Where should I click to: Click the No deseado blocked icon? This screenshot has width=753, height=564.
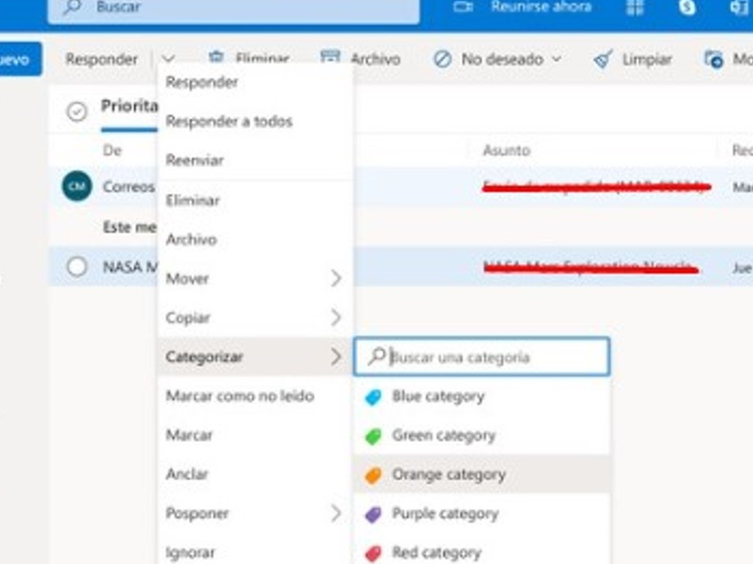point(442,59)
